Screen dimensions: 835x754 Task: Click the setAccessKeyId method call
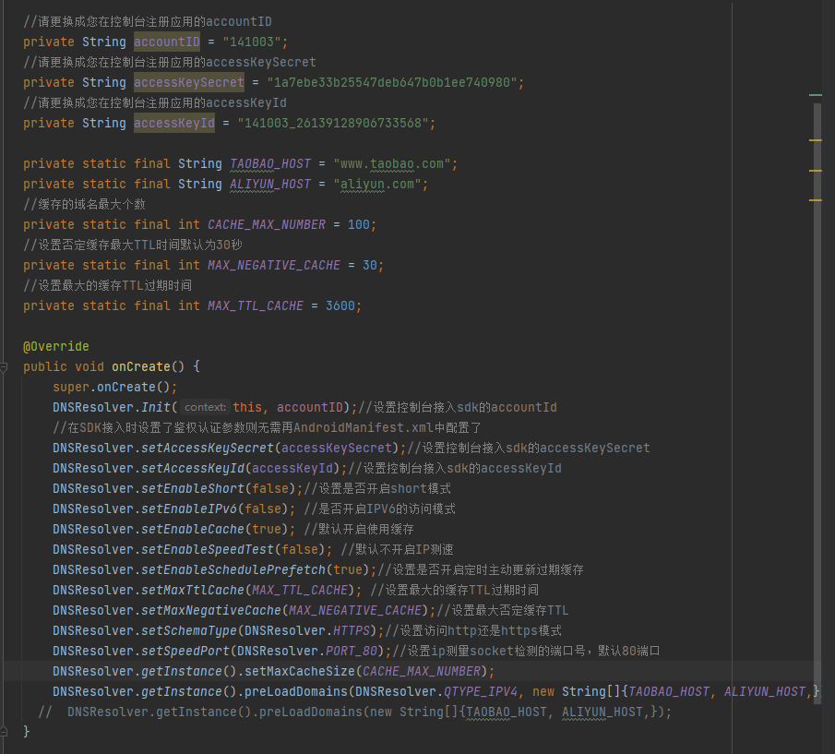pyautogui.click(x=193, y=468)
